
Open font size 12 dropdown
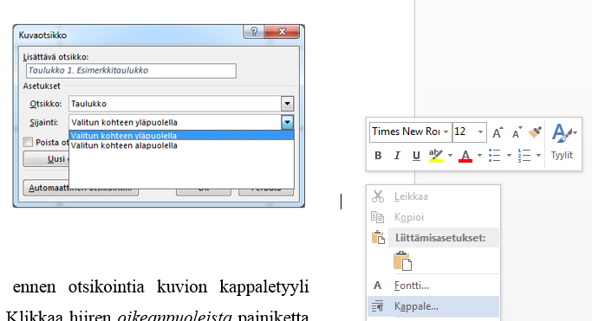480,132
